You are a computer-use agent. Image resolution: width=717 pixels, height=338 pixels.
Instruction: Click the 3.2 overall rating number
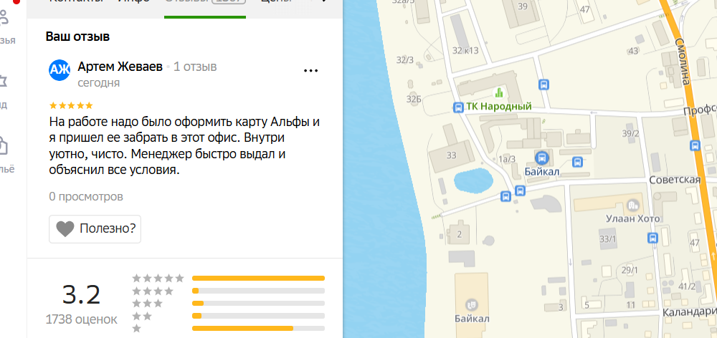[82, 294]
